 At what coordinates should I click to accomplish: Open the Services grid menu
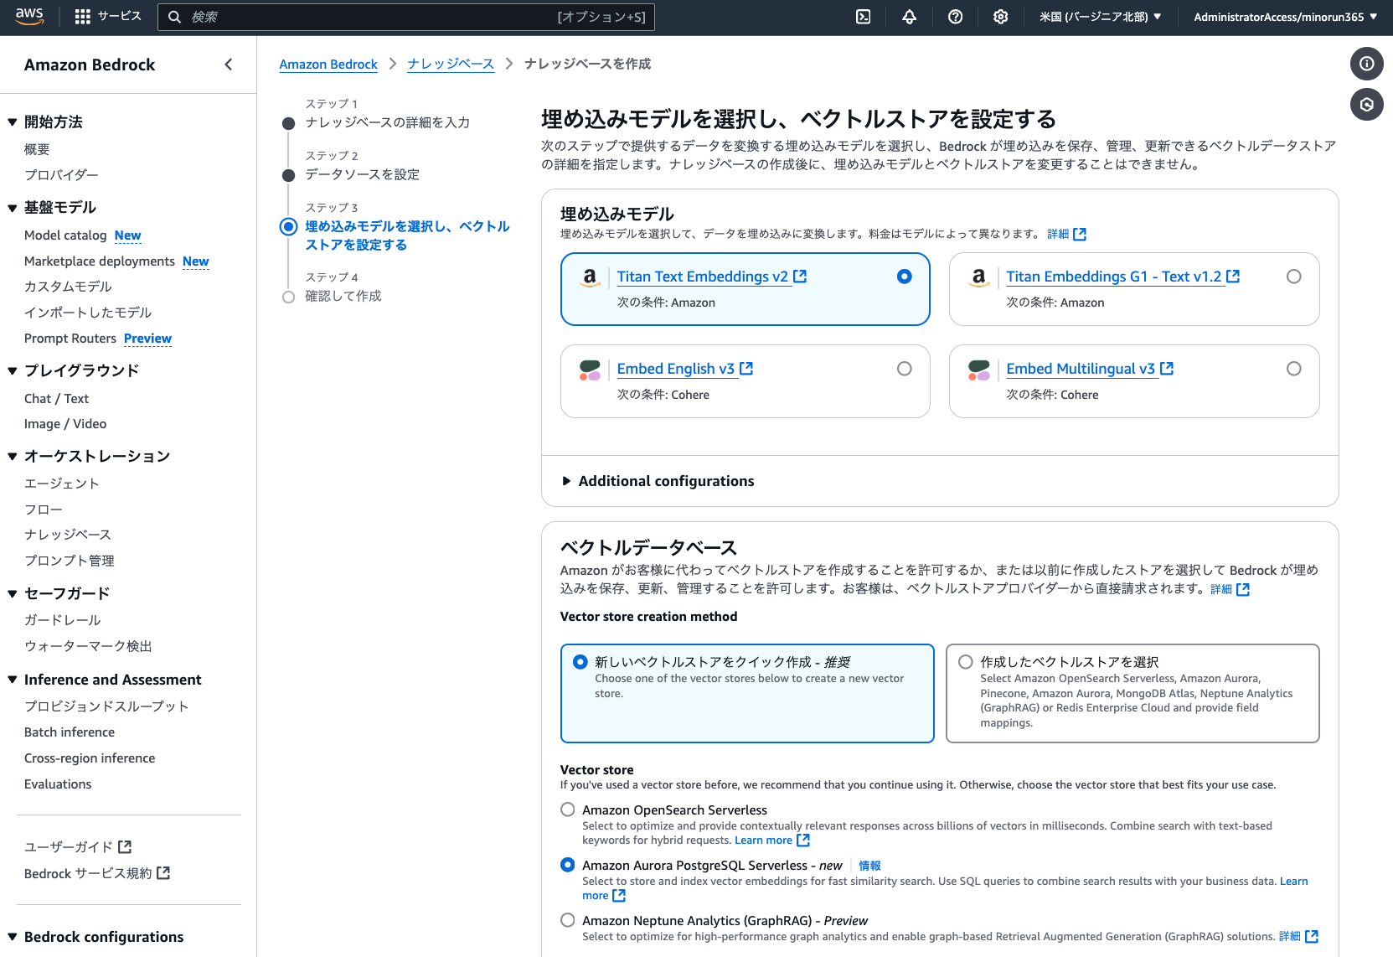[108, 17]
